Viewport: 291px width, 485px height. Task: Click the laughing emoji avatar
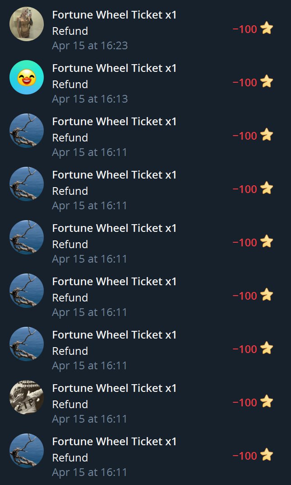[x=27, y=77]
